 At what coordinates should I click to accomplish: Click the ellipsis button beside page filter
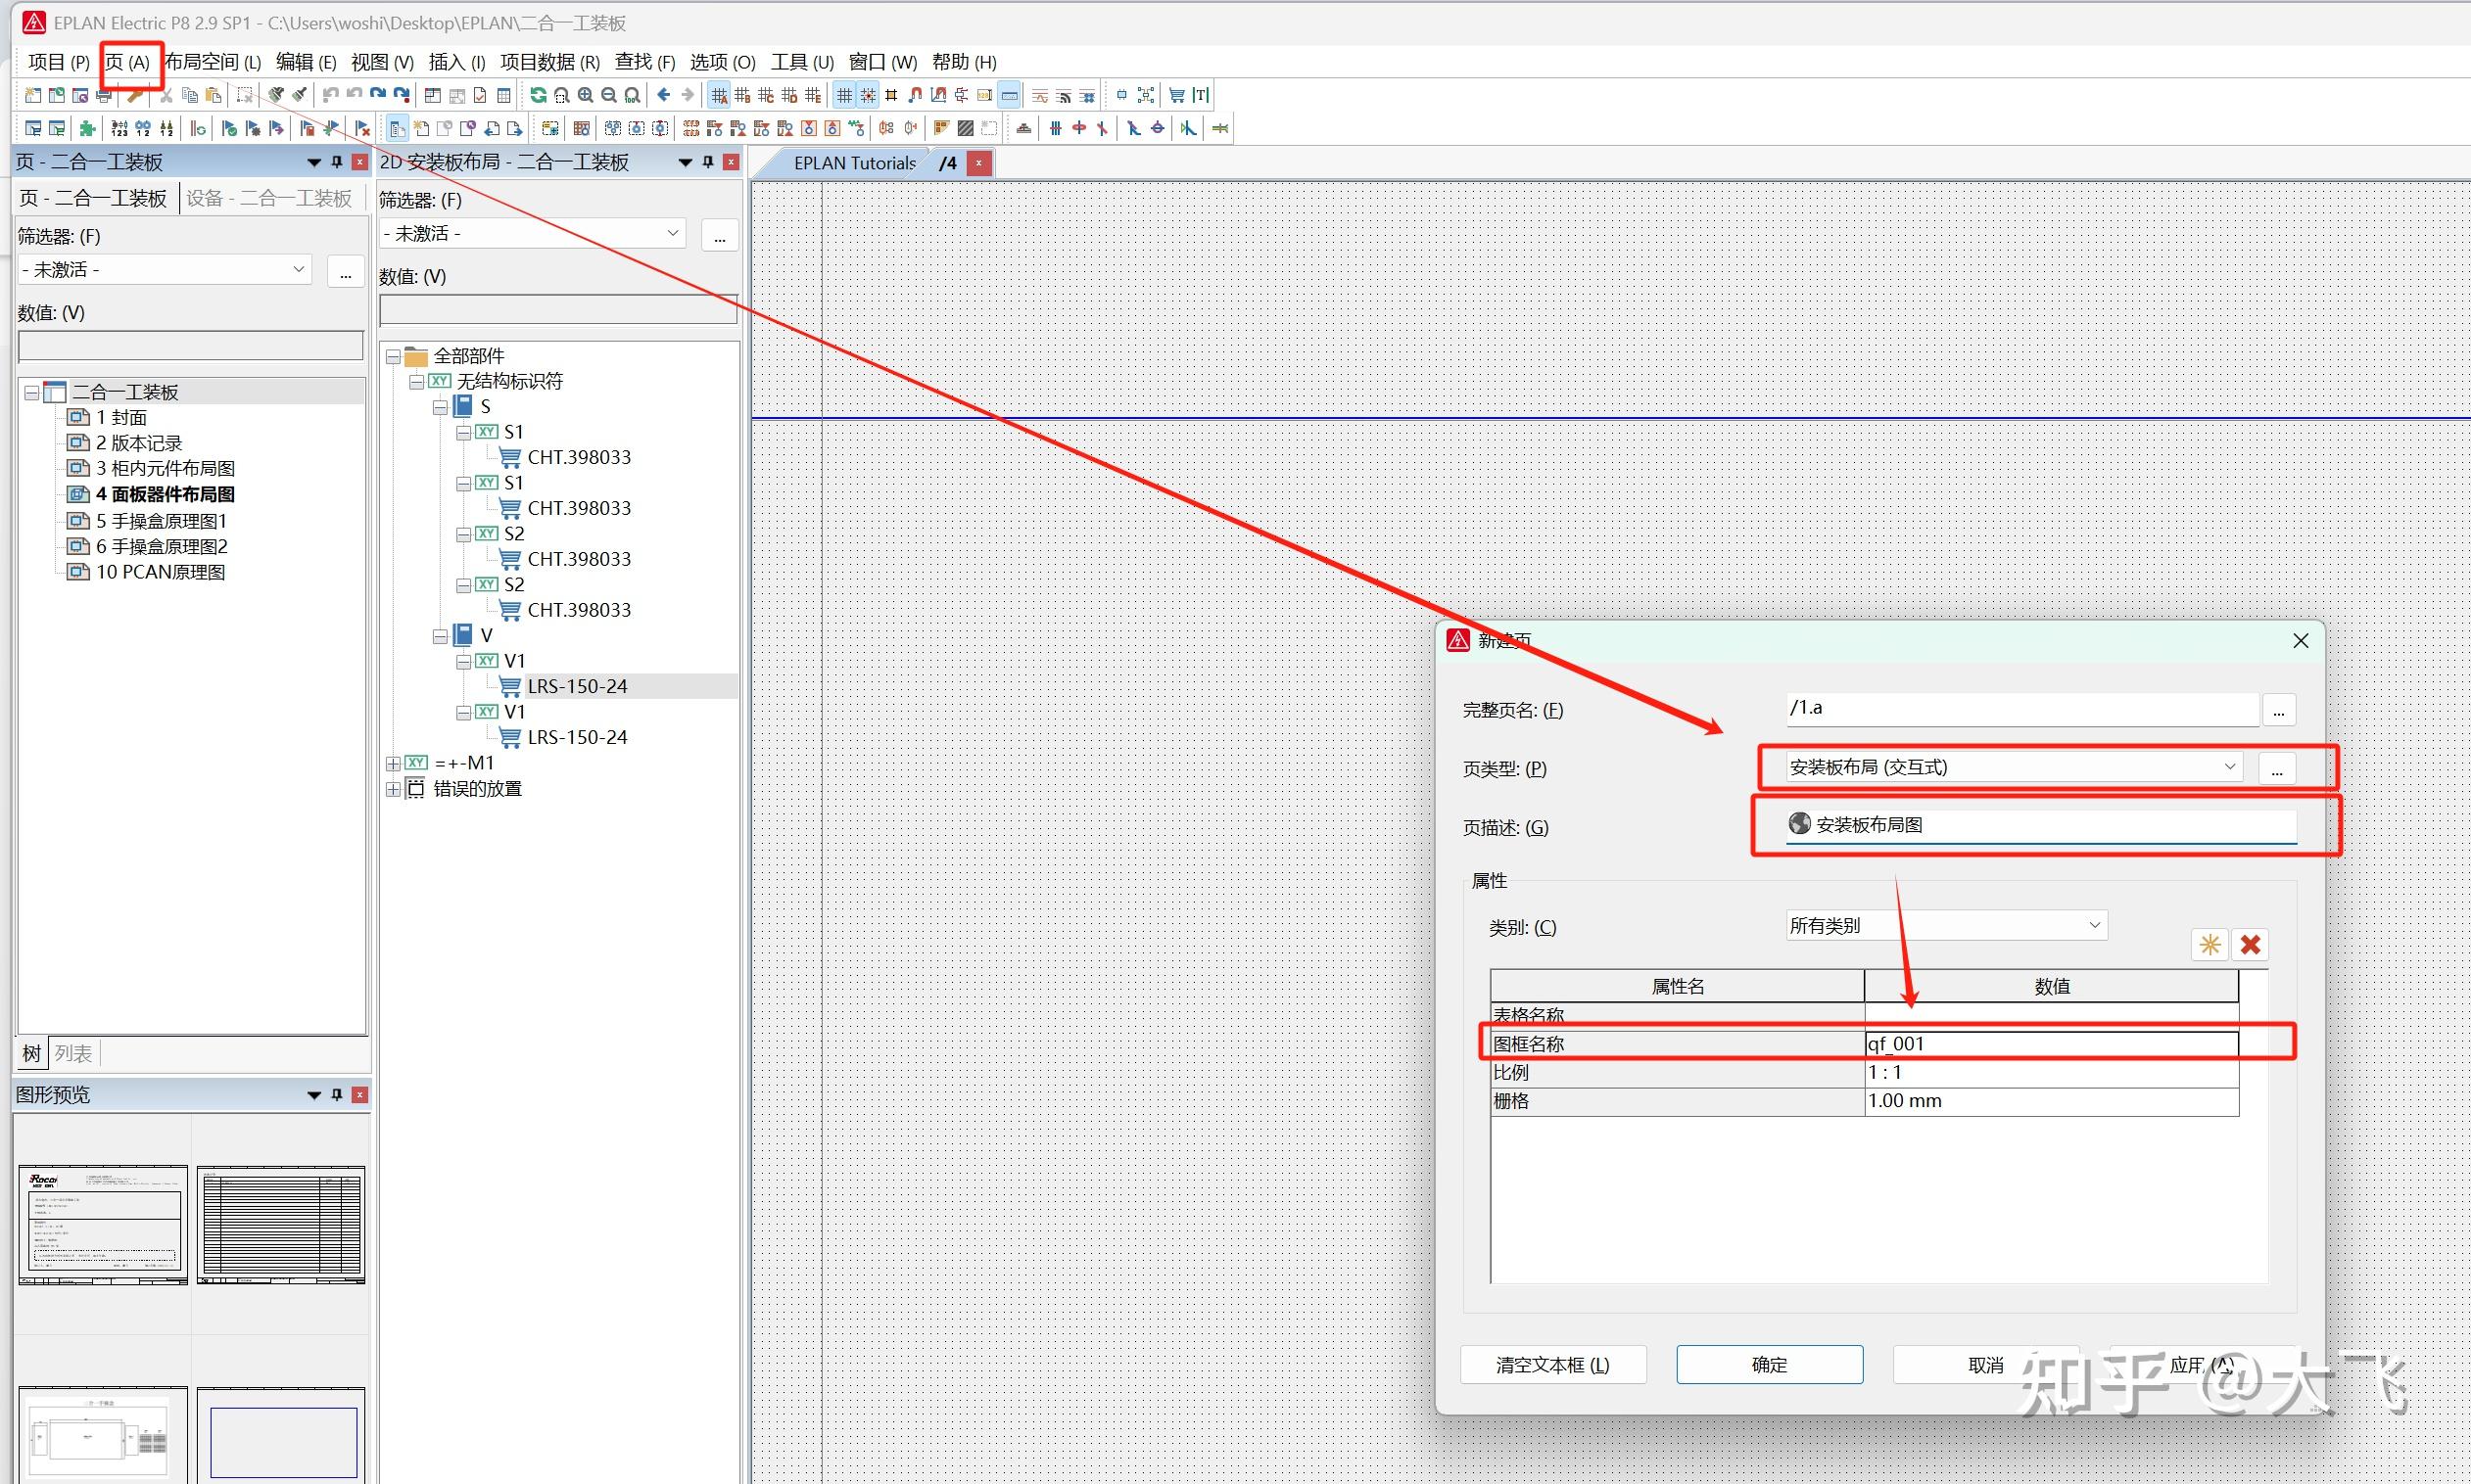pyautogui.click(x=345, y=271)
